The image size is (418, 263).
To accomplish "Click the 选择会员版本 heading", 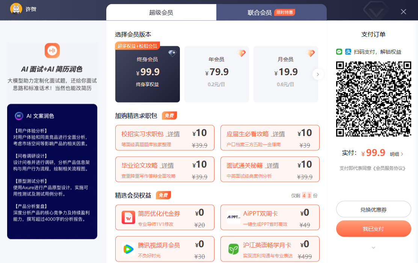I will pos(133,35).
